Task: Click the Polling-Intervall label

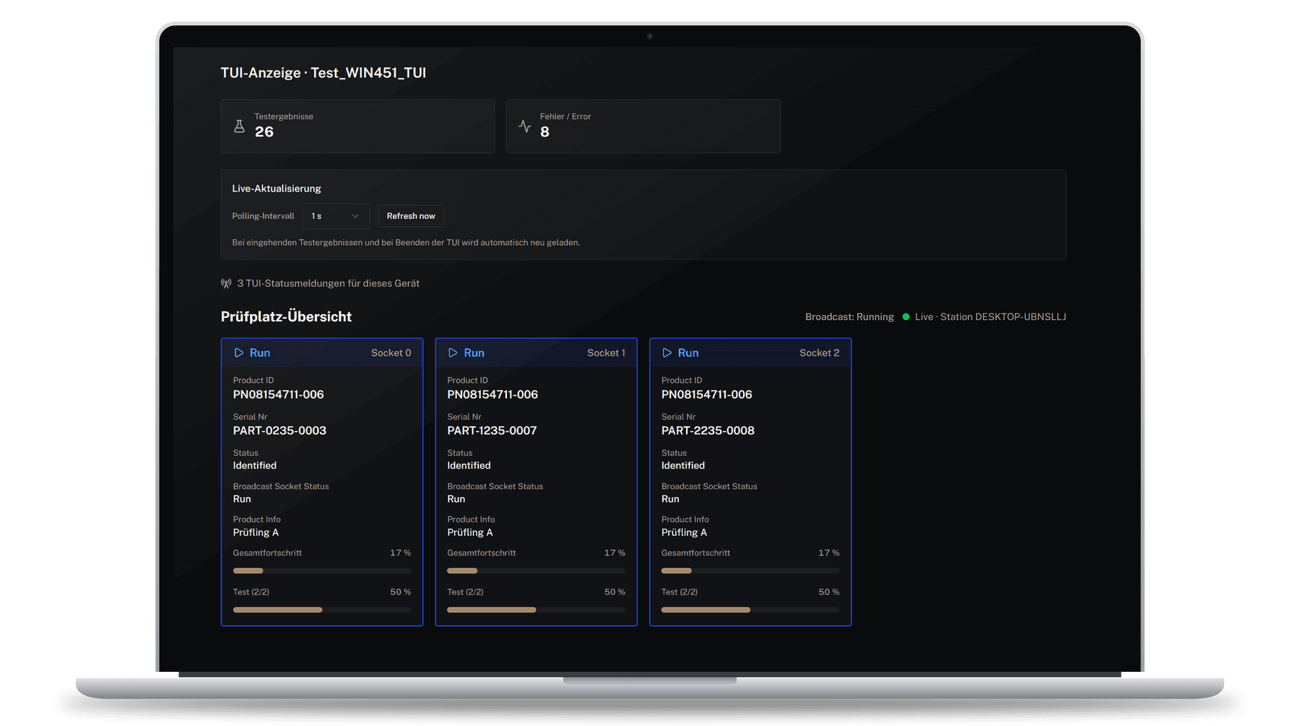Action: (x=263, y=216)
